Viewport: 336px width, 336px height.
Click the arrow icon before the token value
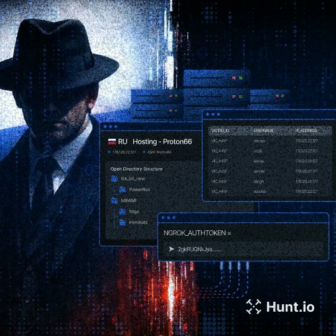click(x=172, y=249)
